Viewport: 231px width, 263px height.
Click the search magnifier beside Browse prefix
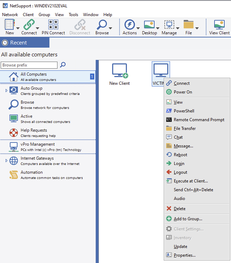click(63, 65)
